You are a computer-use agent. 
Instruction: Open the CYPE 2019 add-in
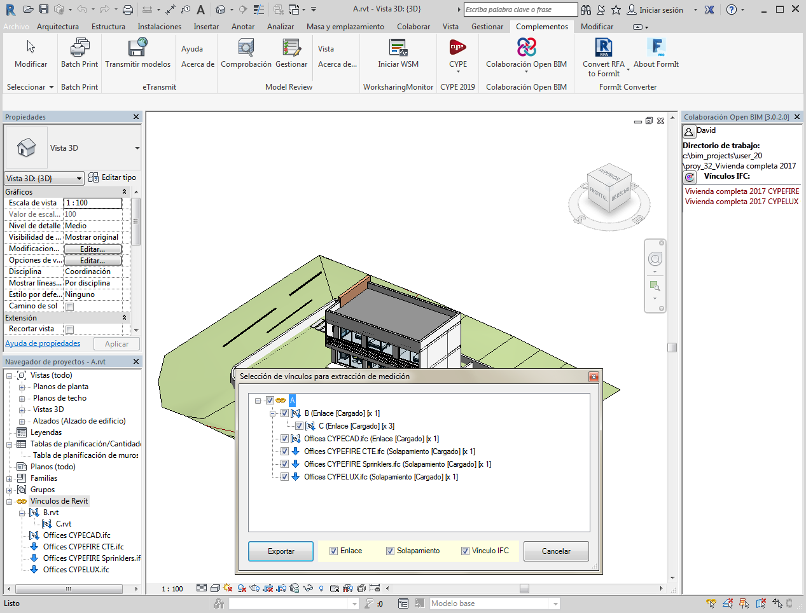458,55
